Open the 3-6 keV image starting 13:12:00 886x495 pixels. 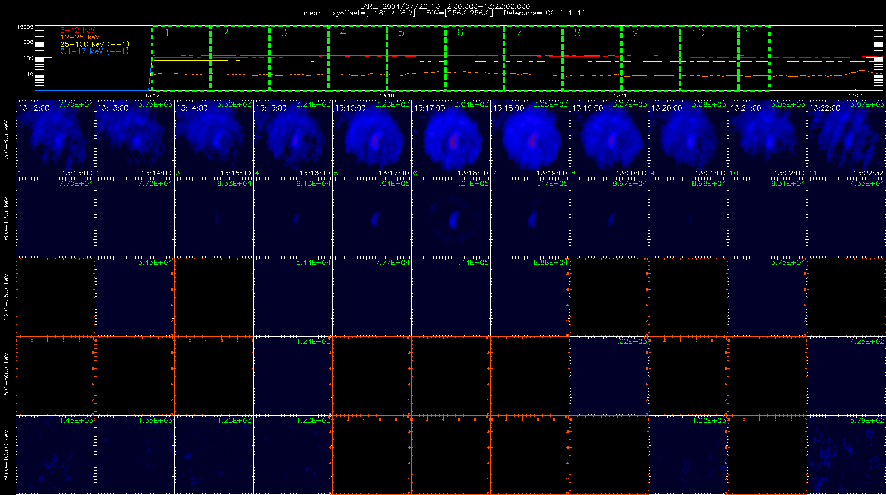tap(55, 139)
